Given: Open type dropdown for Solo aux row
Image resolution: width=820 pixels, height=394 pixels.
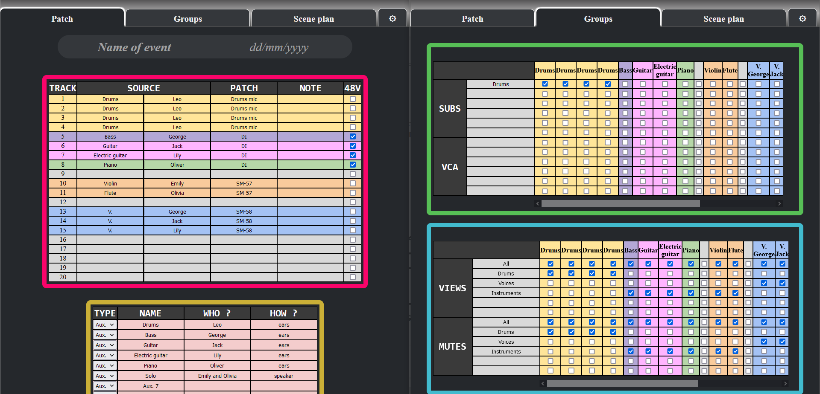Looking at the screenshot, I should coord(105,376).
